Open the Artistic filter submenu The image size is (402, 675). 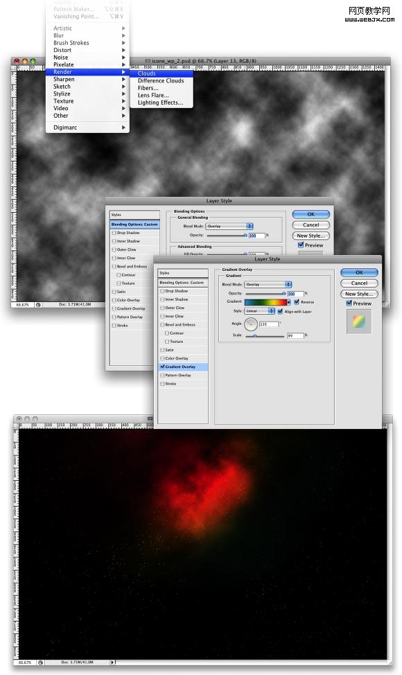(87, 28)
